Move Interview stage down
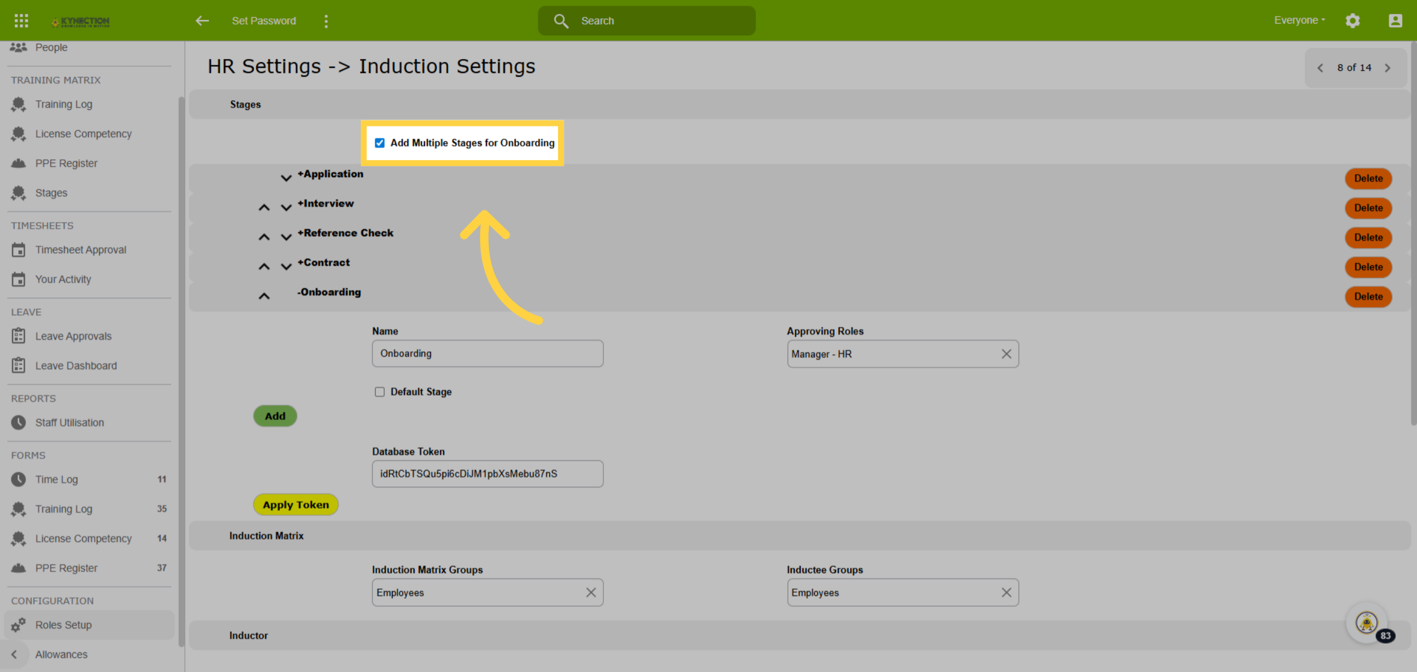 (286, 207)
